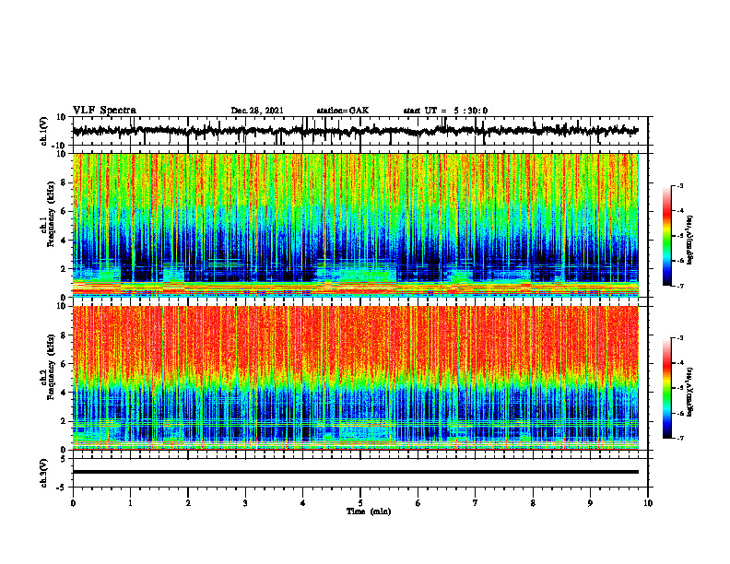Click time axis tick label "9"
This screenshot has width=730, height=564.
[590, 503]
